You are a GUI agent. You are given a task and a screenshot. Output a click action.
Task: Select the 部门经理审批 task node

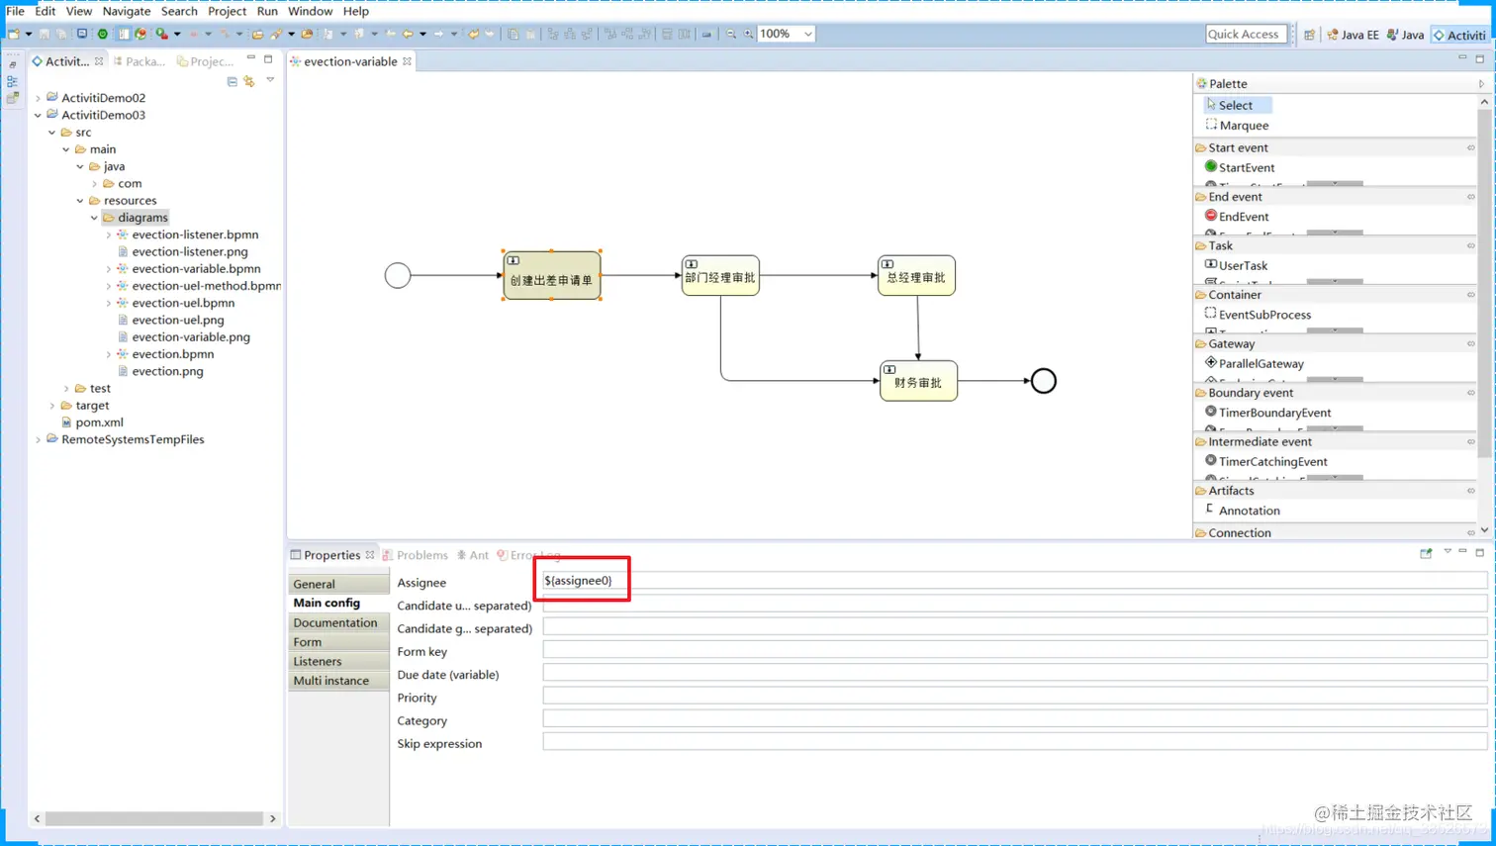720,275
